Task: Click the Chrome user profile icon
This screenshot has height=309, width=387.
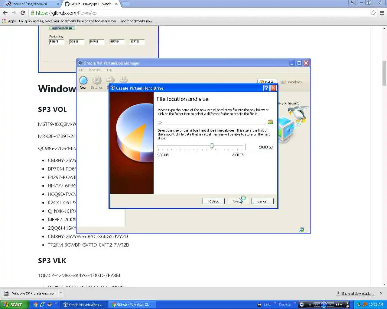Action: [x=352, y=3]
